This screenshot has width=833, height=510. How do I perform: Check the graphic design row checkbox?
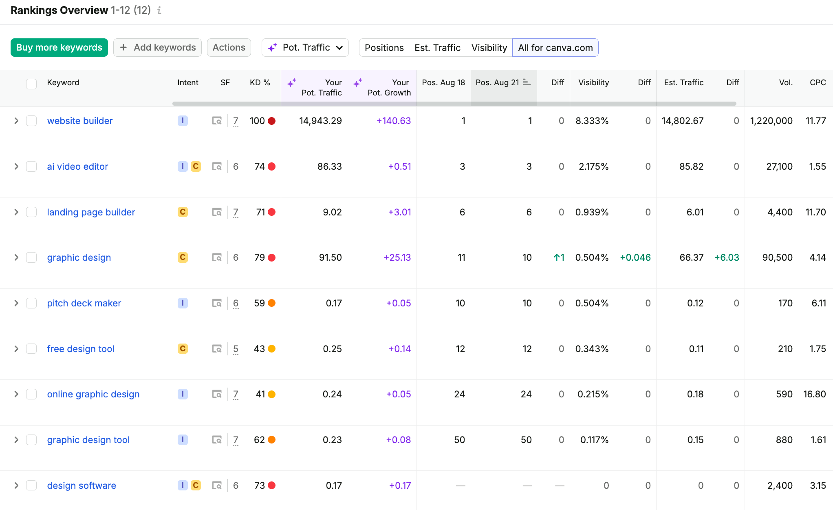coord(31,257)
